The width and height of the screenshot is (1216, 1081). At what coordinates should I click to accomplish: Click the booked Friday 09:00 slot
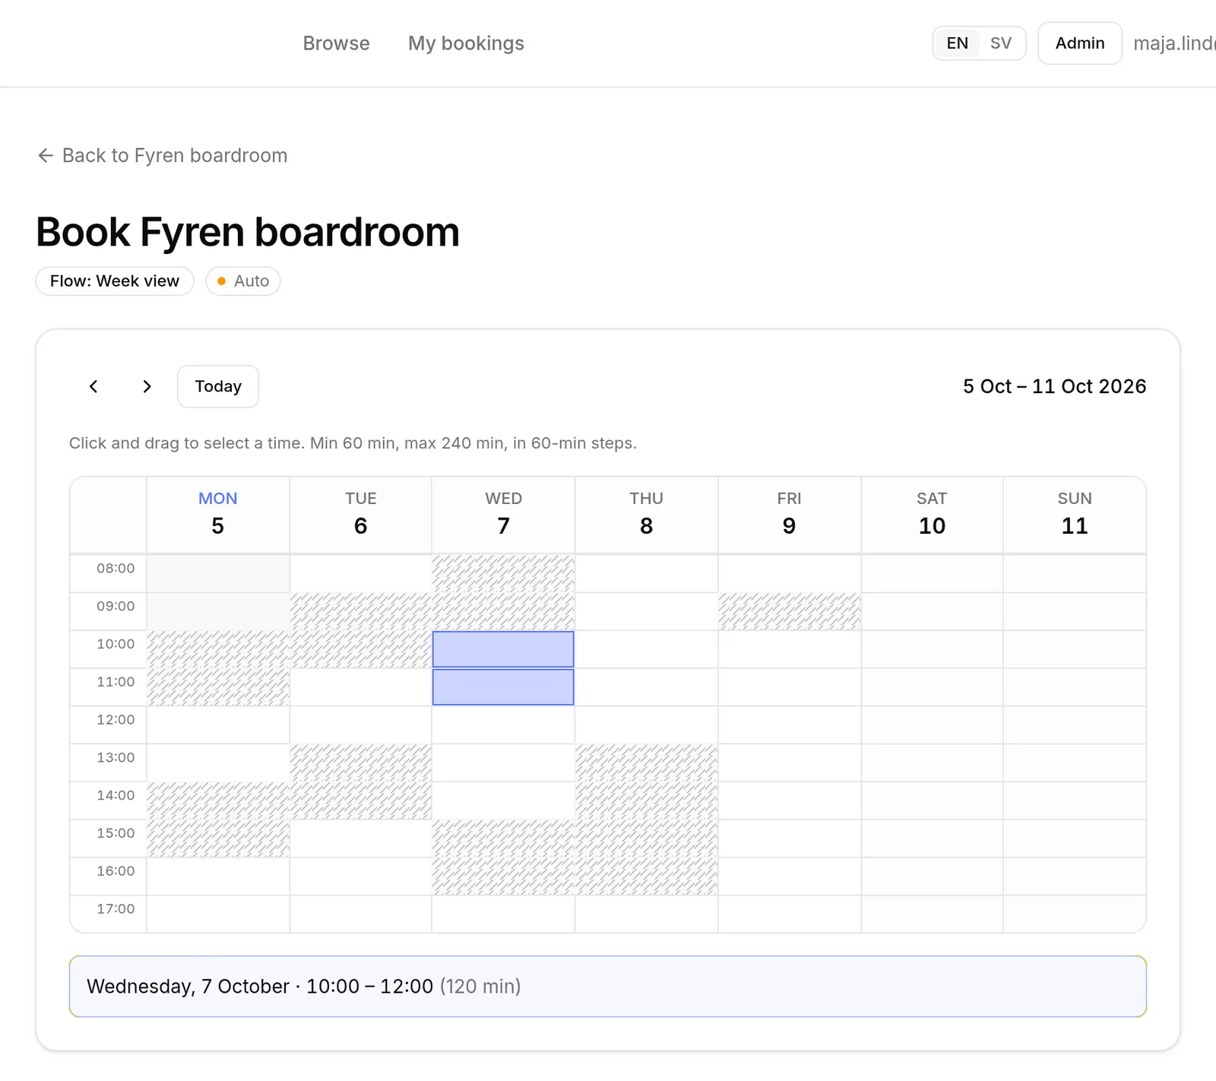[x=790, y=611]
